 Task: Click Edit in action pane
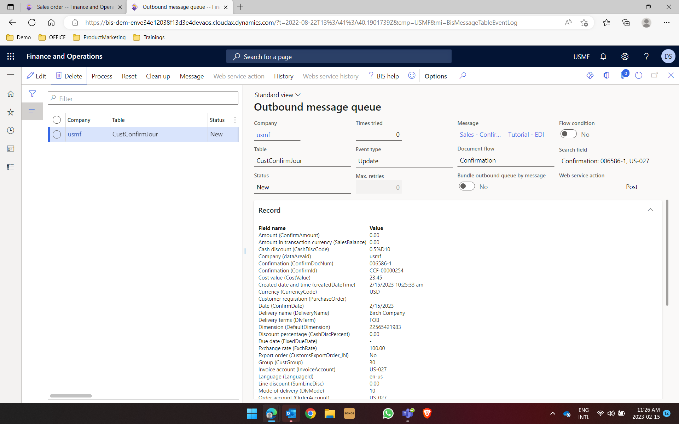[36, 76]
